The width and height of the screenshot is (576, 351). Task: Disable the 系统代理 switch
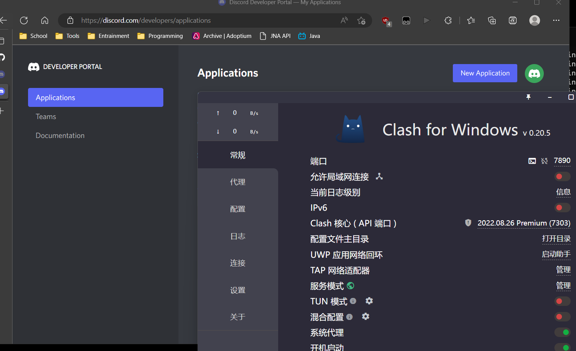(x=562, y=332)
